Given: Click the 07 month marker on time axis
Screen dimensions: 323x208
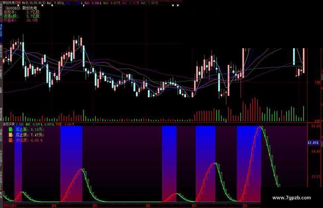Looking at the screenshot, I should tap(194, 205).
